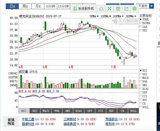
Task: Click the cloud icon in toolbar
Action: pos(101,9)
